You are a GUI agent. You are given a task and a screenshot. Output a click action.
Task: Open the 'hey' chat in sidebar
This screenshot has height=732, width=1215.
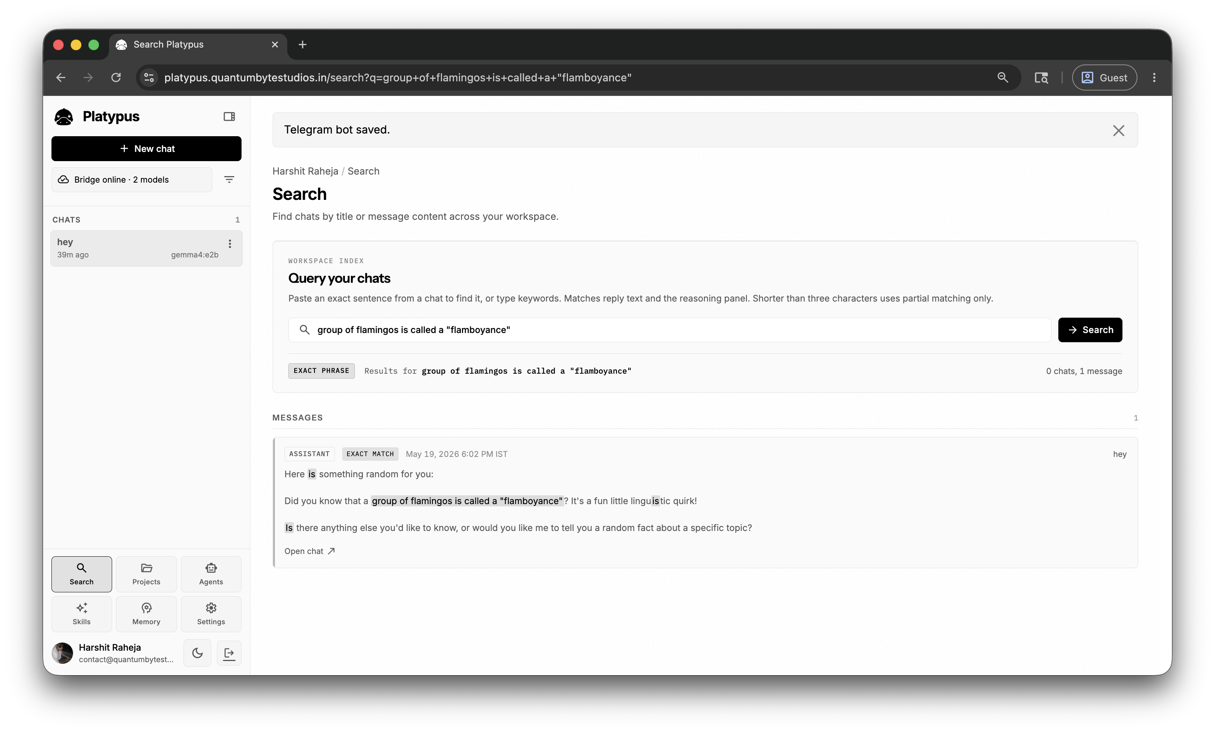[146, 248]
